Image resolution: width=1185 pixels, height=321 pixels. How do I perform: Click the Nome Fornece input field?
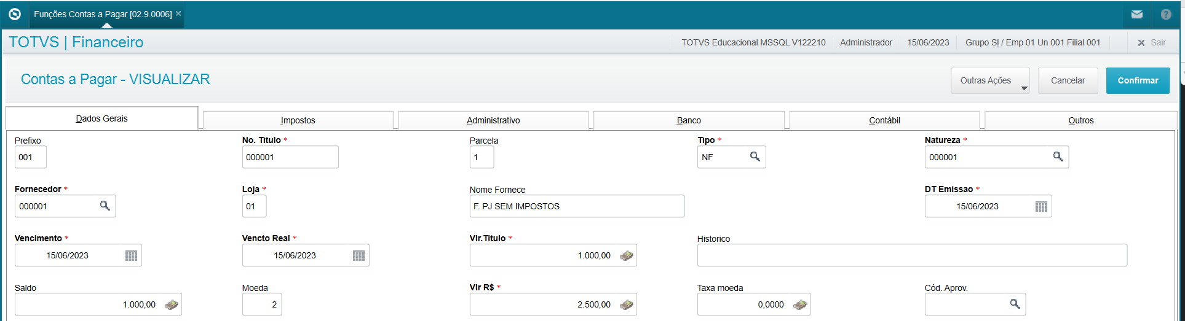point(576,206)
